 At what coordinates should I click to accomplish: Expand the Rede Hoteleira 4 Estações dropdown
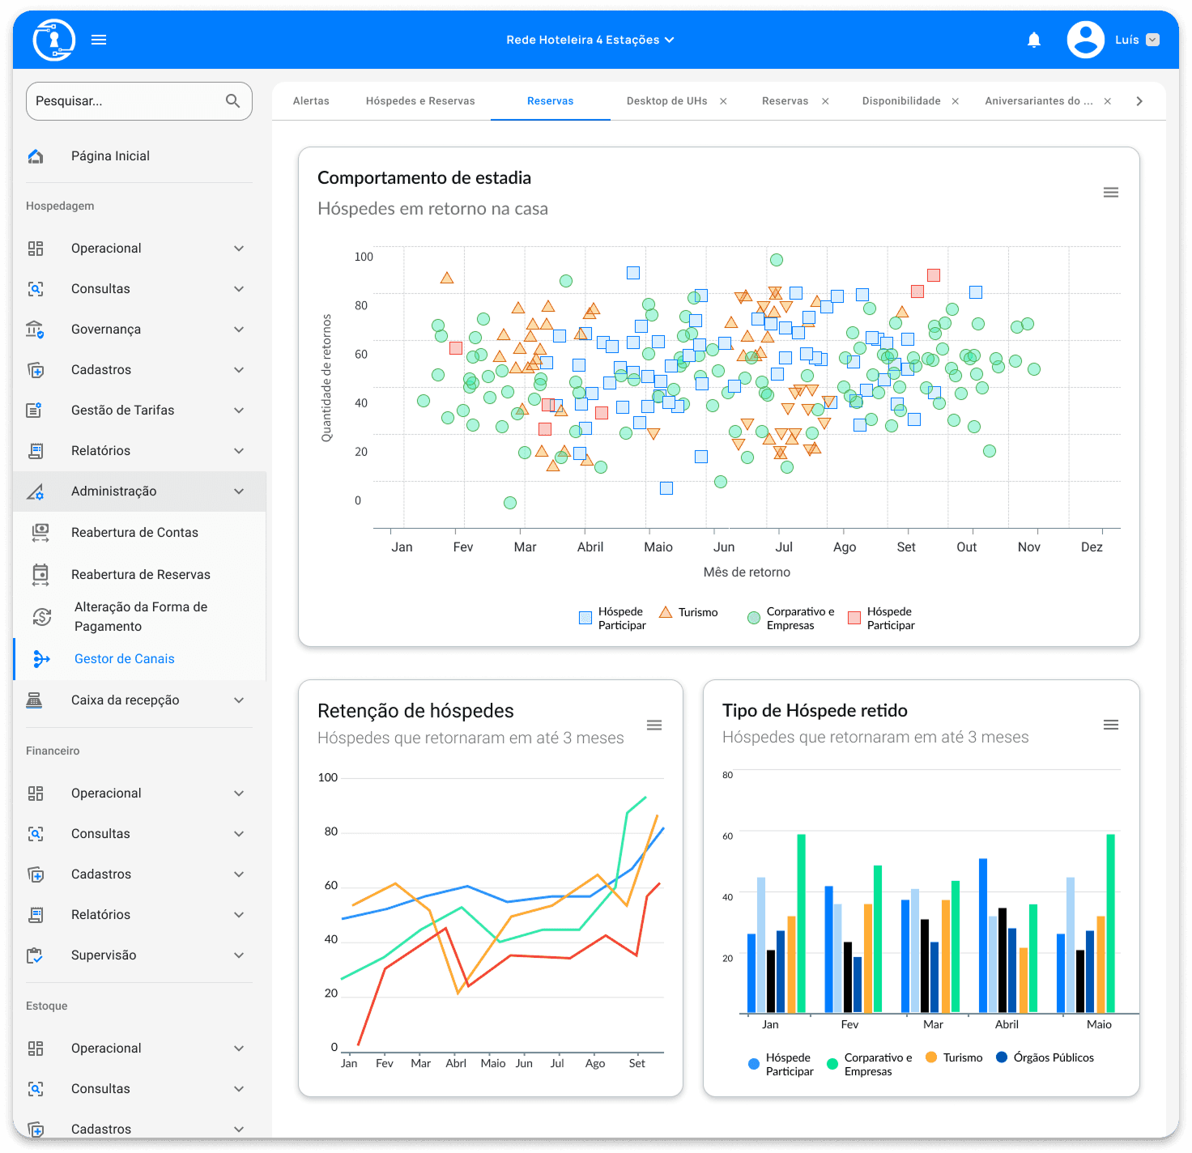coord(590,40)
